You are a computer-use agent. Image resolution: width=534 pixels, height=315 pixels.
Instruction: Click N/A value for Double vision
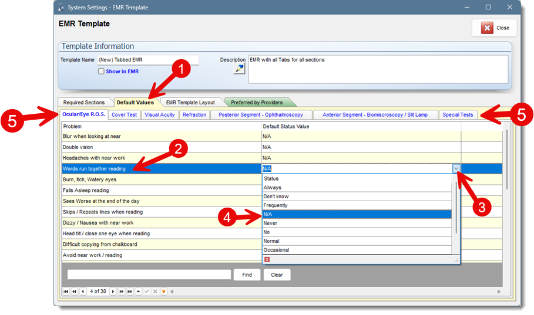(x=361, y=147)
